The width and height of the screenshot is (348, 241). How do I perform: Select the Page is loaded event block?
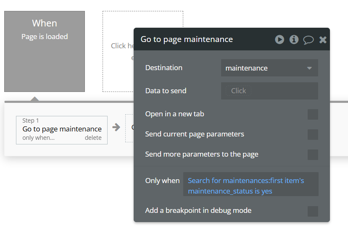point(45,51)
